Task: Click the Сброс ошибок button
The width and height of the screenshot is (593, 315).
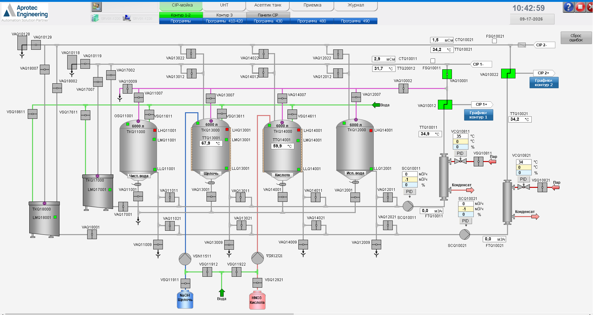Action: (576, 38)
